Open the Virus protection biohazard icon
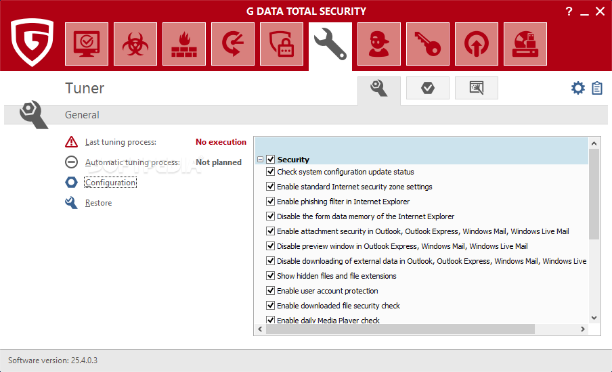The width and height of the screenshot is (612, 372). [135, 44]
